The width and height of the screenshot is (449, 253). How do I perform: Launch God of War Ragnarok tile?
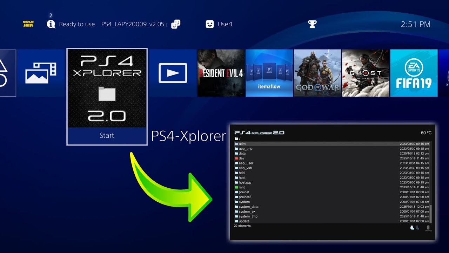point(317,73)
